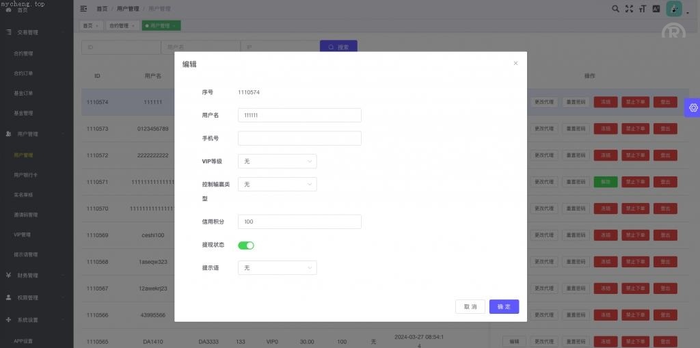700x348 pixels.
Task: Toggle the 提现状态 switch off
Action: [x=246, y=245]
